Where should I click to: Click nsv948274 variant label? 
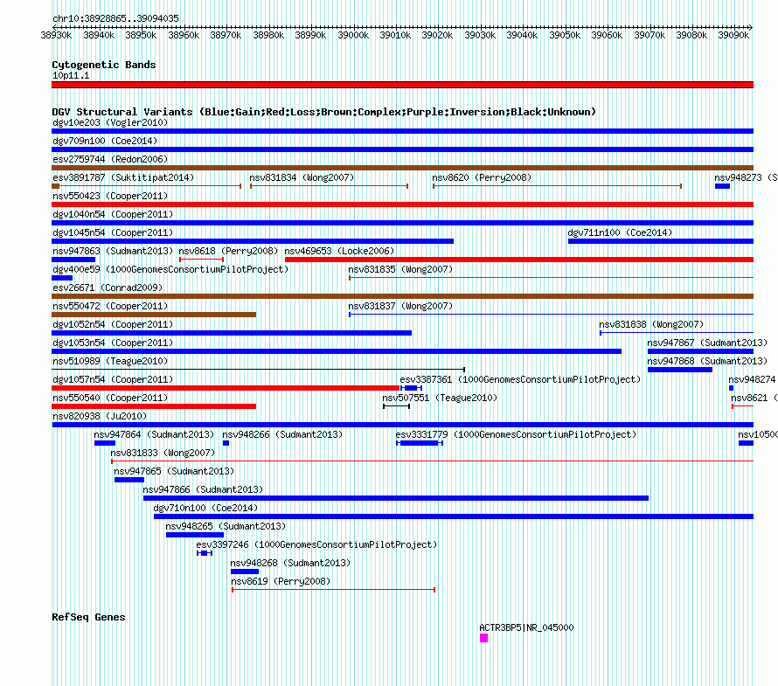(x=752, y=379)
